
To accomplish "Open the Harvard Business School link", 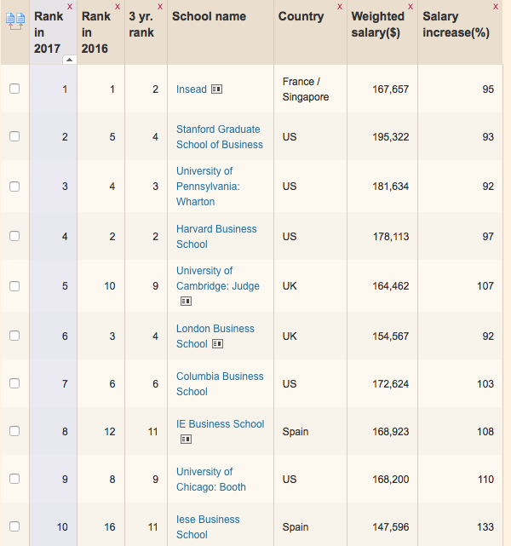I will (216, 237).
